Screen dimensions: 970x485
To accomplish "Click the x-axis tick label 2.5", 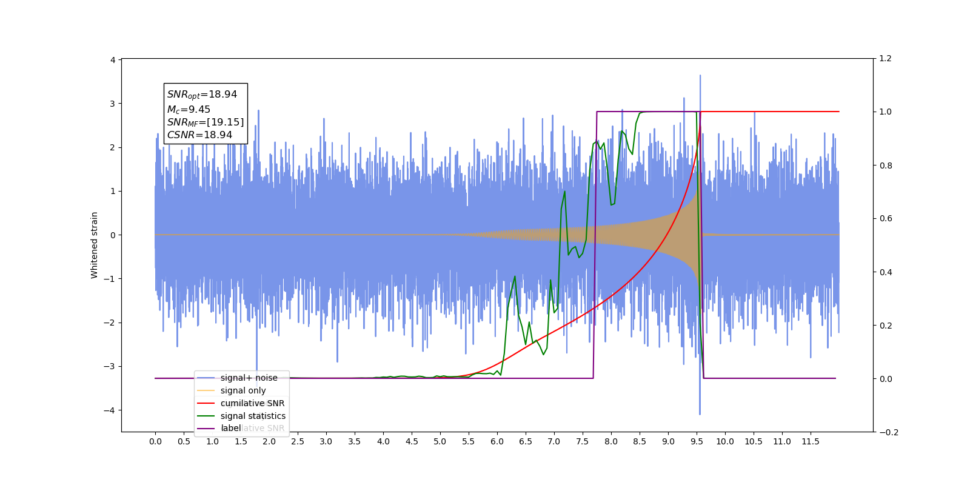I will [298, 441].
